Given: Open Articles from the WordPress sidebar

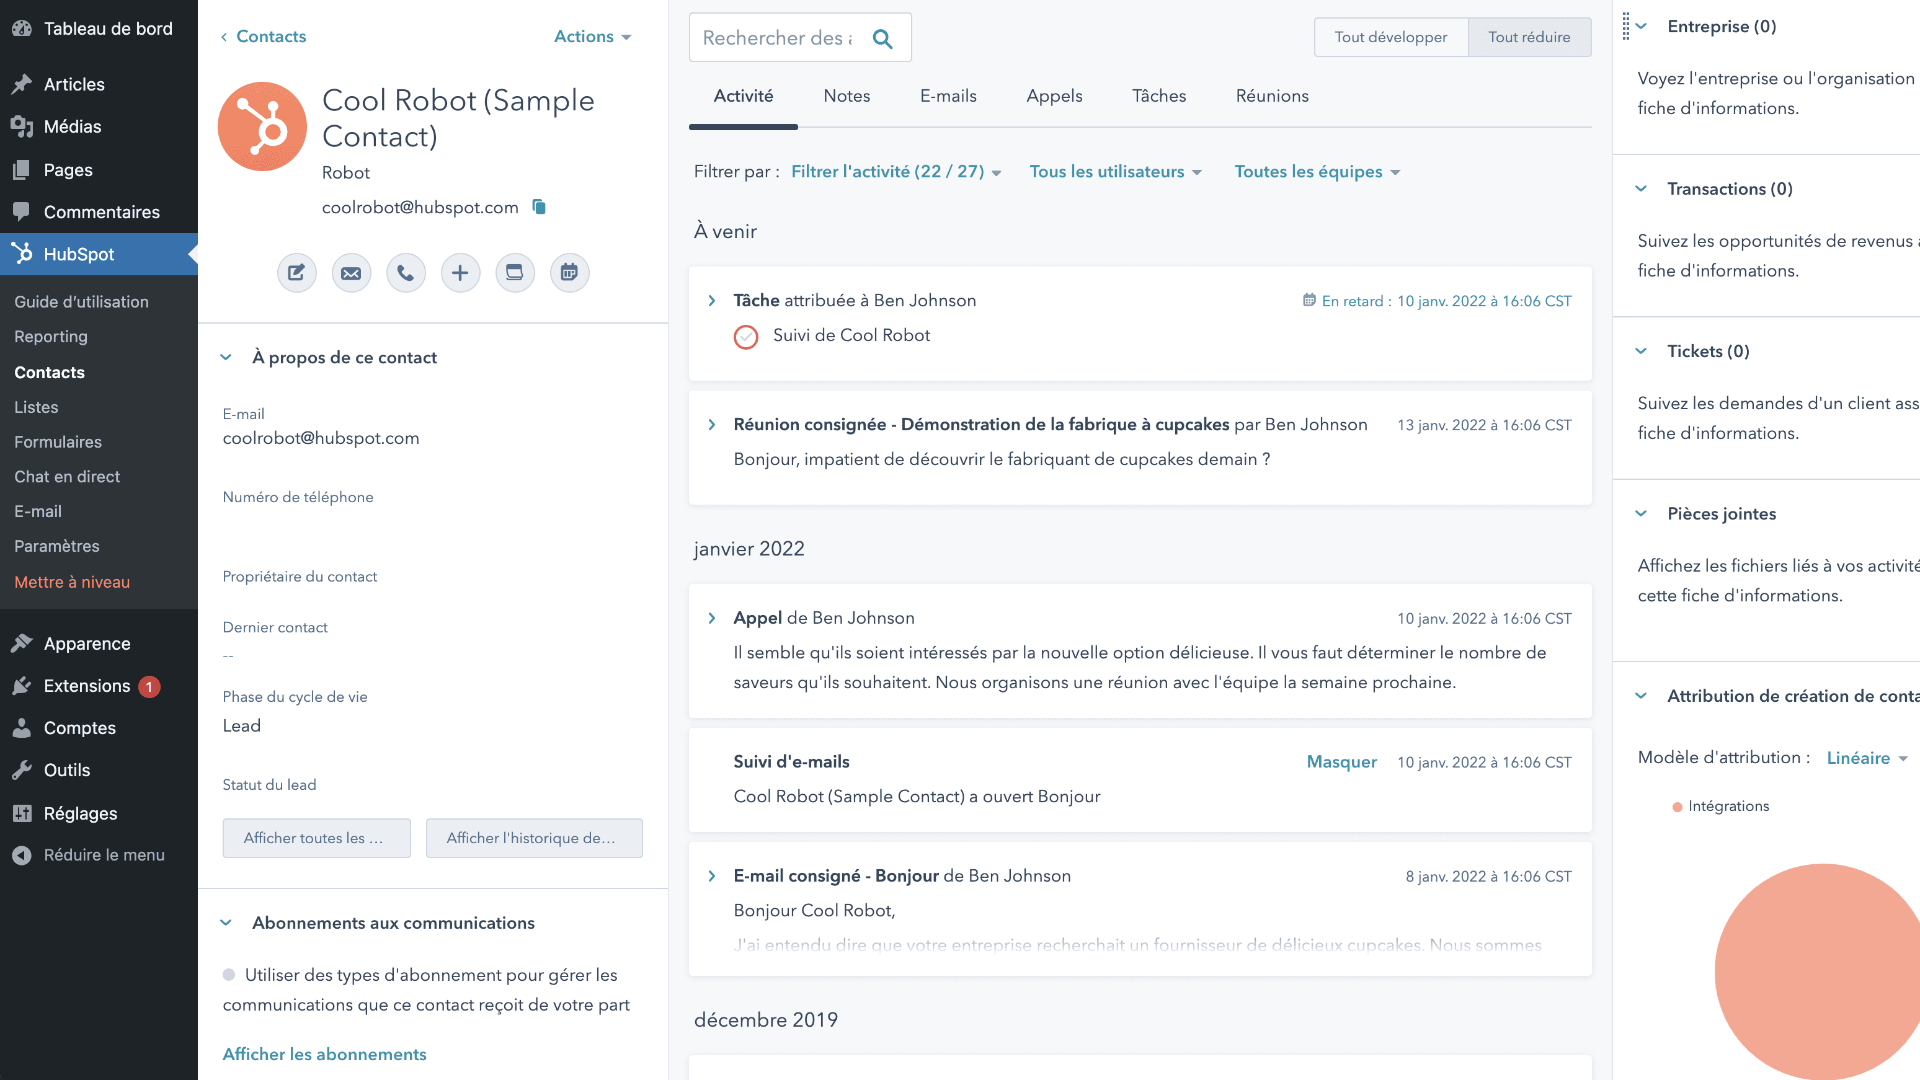Looking at the screenshot, I should [99, 84].
